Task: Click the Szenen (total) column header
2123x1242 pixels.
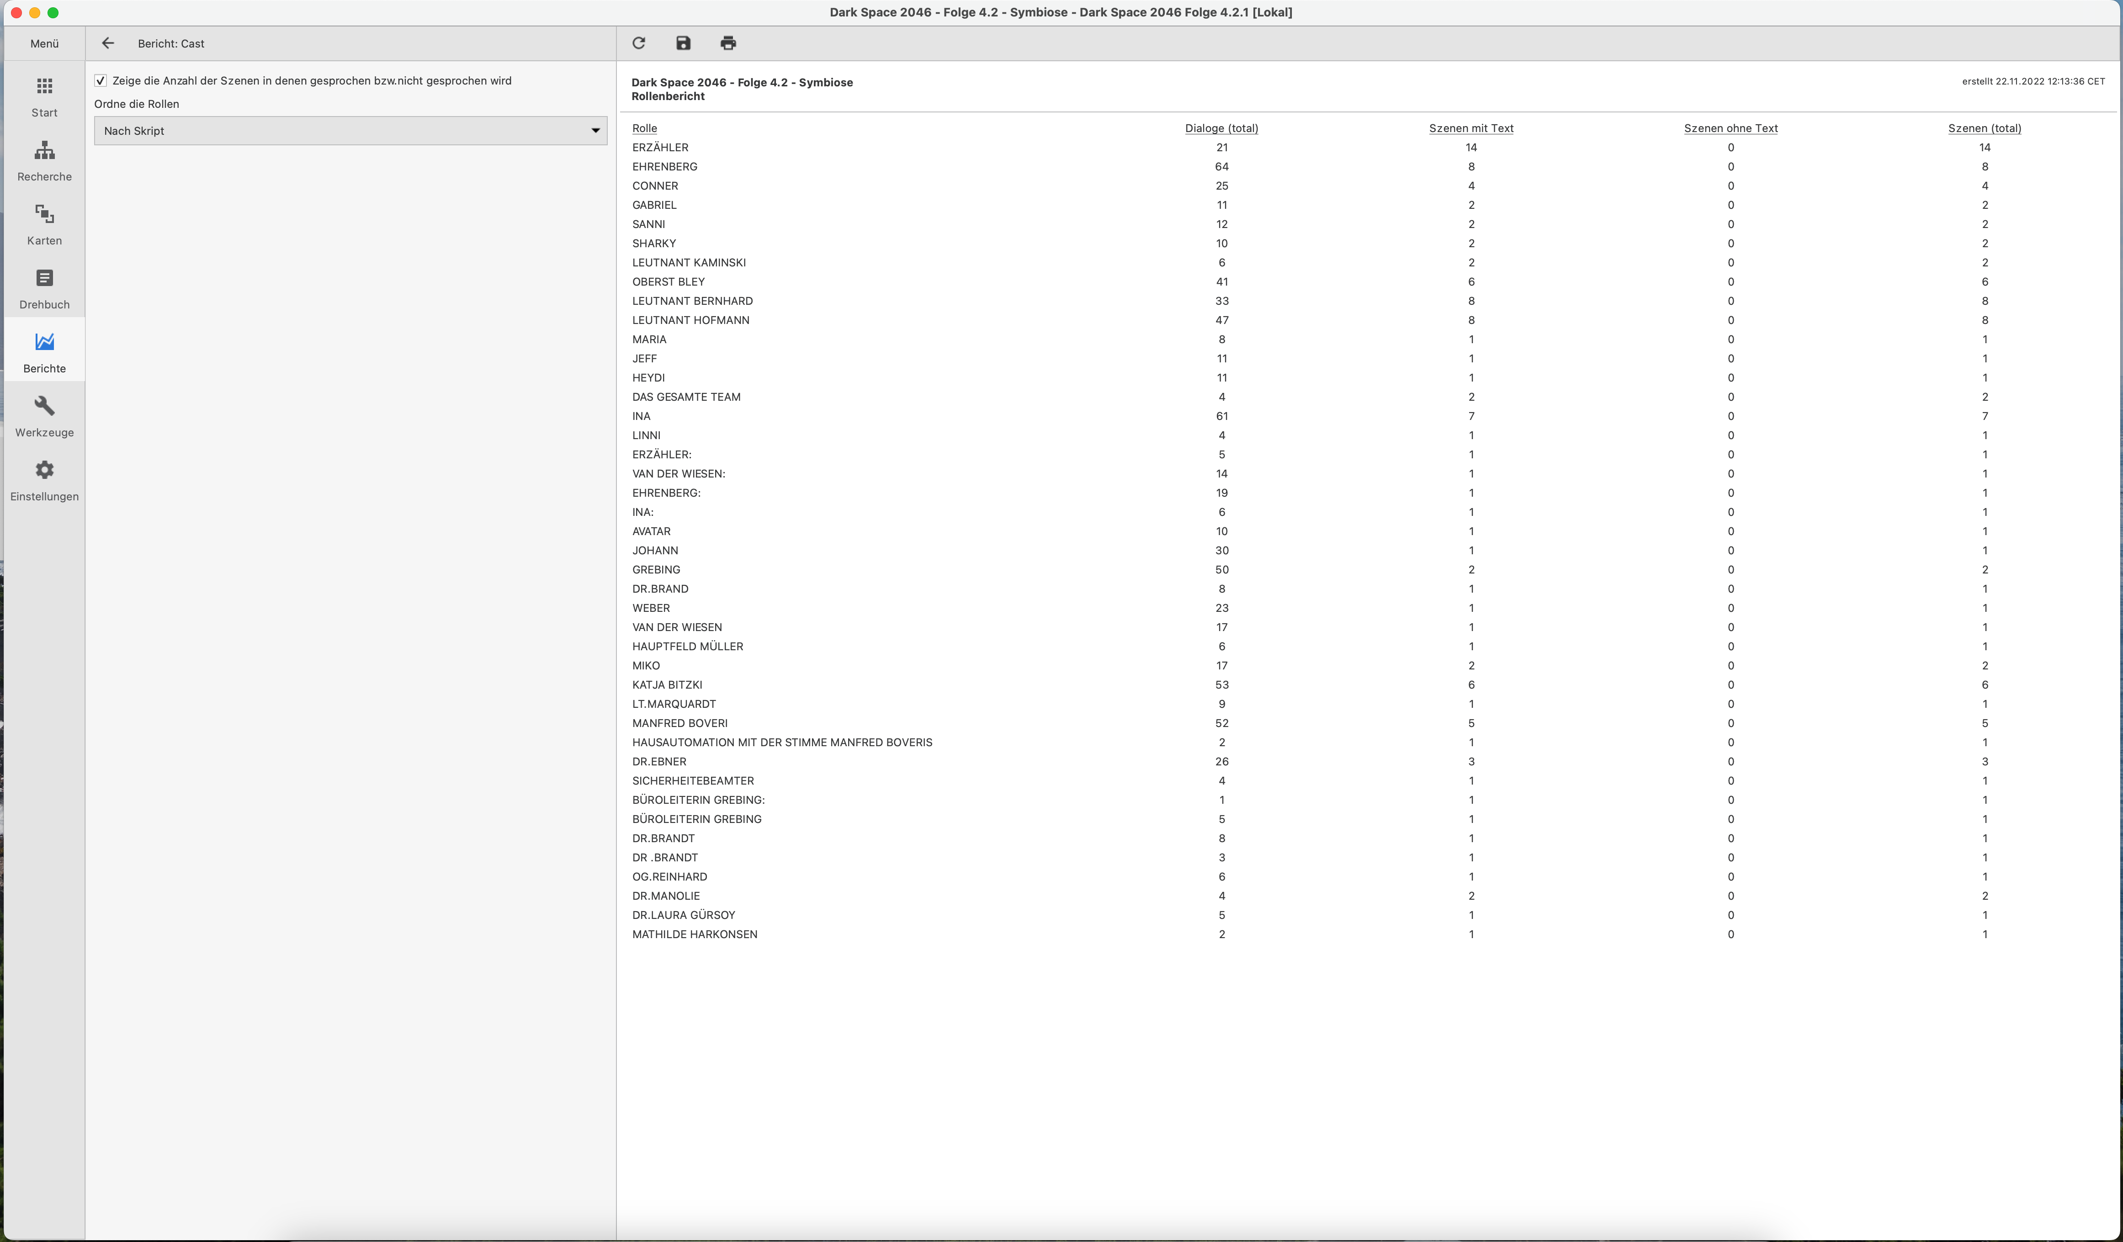Action: (x=1984, y=128)
